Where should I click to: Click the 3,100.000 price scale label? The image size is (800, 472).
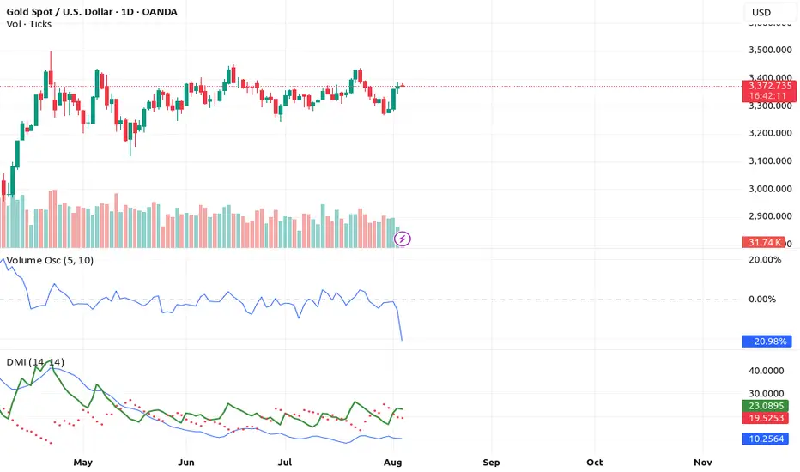(x=770, y=160)
